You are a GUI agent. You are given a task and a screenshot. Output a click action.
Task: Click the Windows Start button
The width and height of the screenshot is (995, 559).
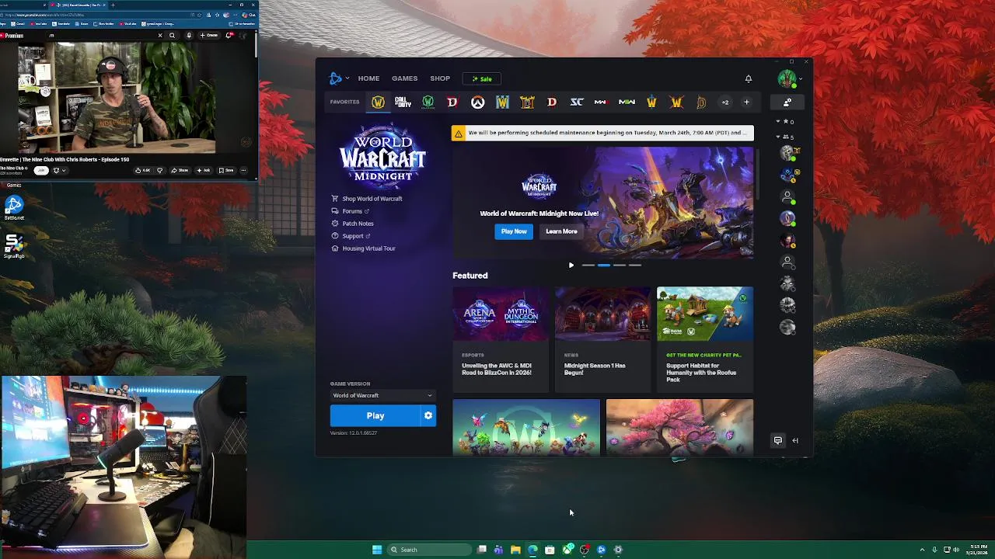pyautogui.click(x=377, y=550)
